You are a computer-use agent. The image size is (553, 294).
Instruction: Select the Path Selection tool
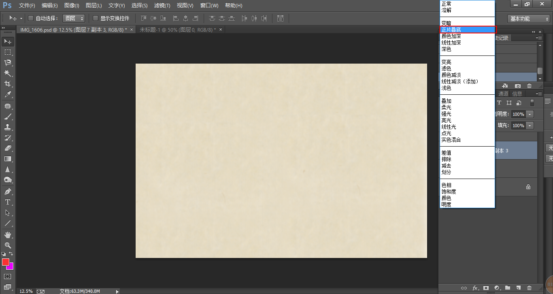[8, 213]
